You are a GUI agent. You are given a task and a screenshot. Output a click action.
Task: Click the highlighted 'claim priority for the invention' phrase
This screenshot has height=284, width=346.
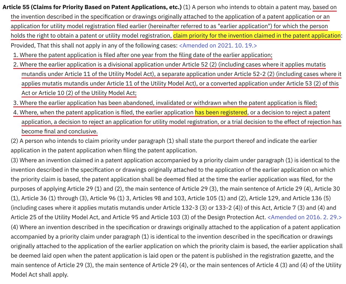point(257,36)
